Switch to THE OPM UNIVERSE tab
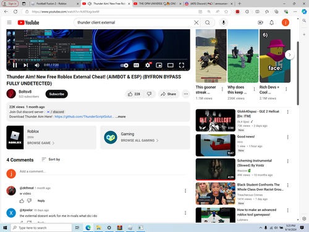 tap(158, 4)
